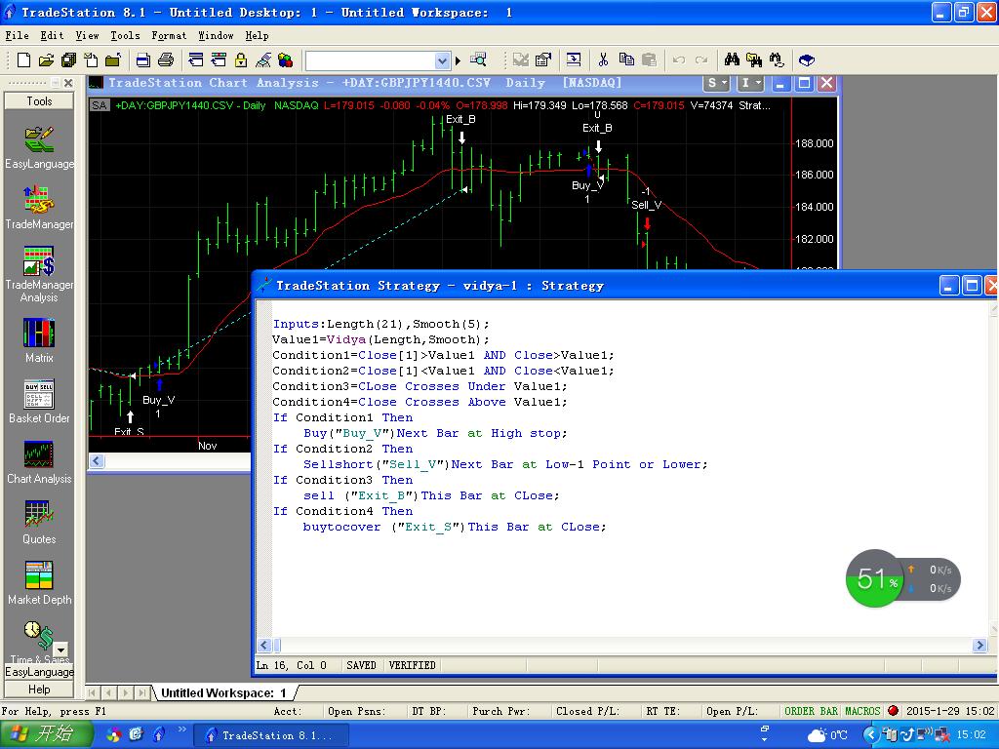Click the command line input field

coord(370,60)
